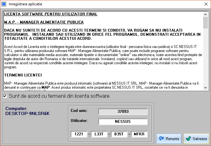This screenshot has height=146, width=211.
Task: Close the Inregistrare aplicatie dialog
Action: [206, 4]
